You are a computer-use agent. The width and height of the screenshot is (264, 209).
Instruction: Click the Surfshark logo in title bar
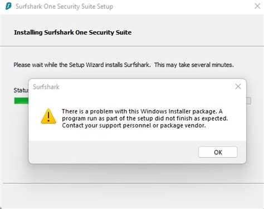pyautogui.click(x=8, y=6)
